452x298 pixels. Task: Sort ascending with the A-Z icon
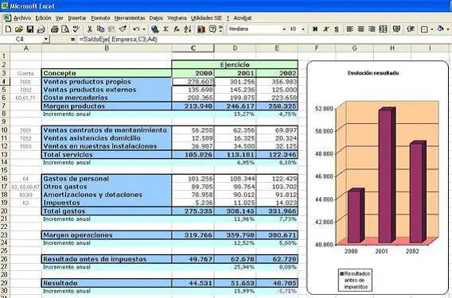pyautogui.click(x=187, y=29)
